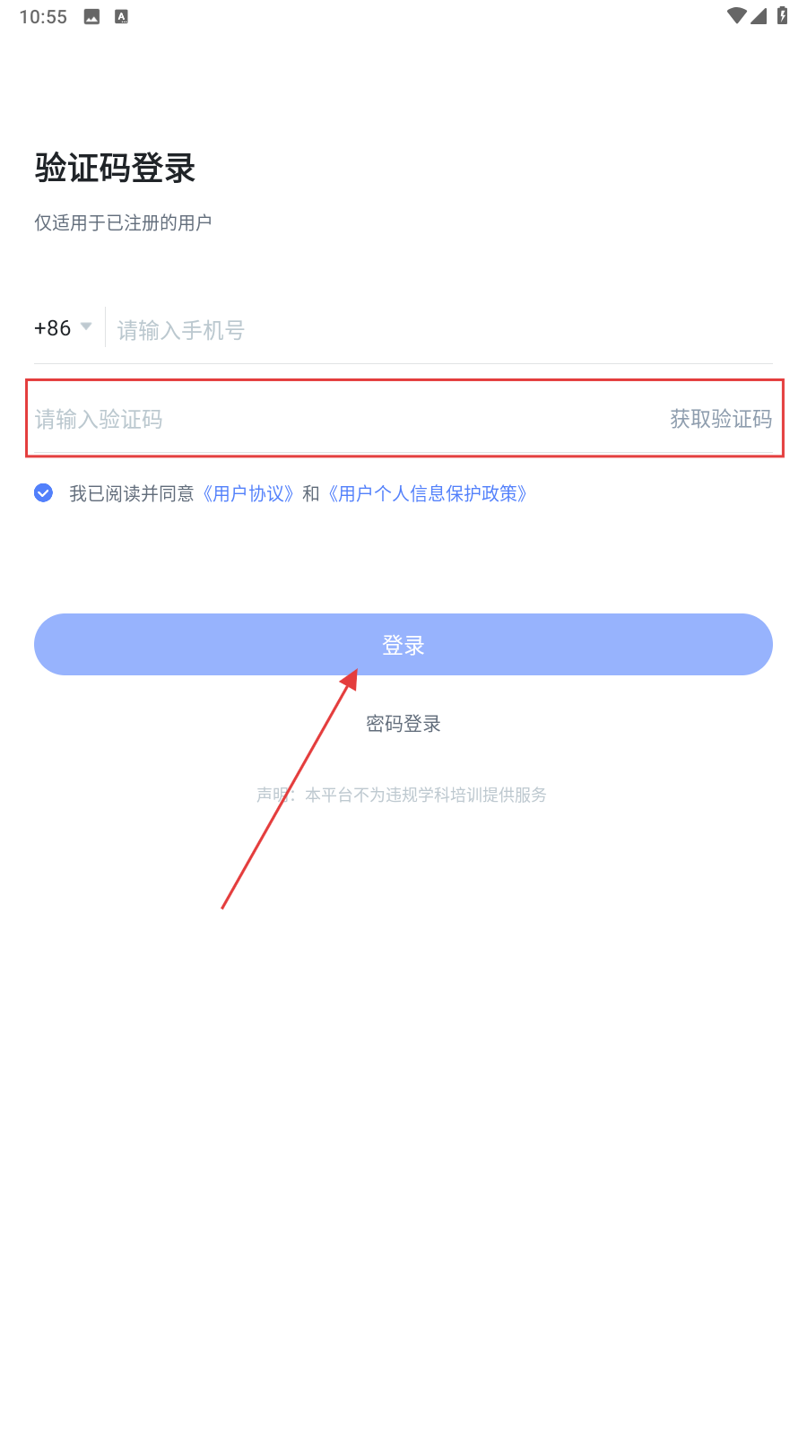The width and height of the screenshot is (807, 1435).
Task: Tap the keyboard 'A' notification icon
Action: [121, 16]
